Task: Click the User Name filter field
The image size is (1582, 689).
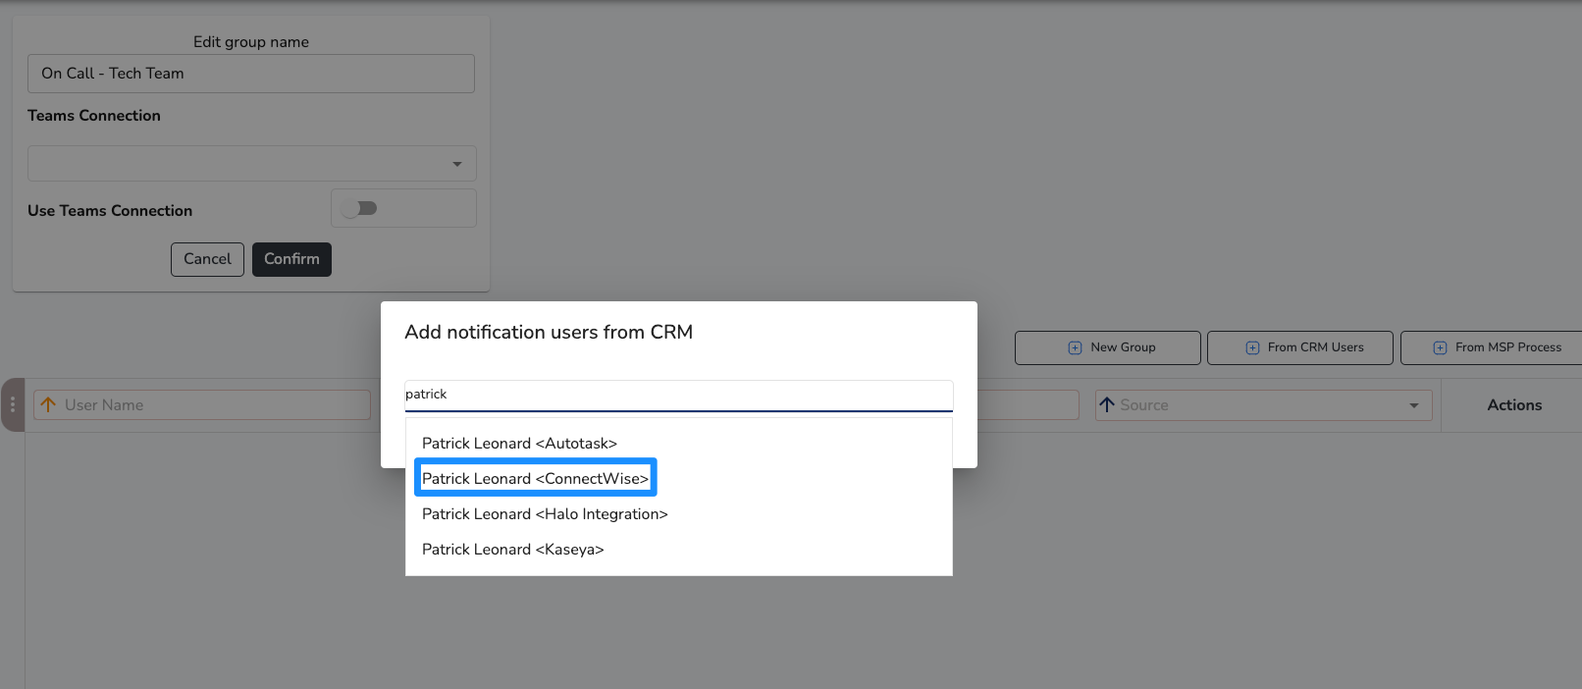Action: (x=202, y=405)
